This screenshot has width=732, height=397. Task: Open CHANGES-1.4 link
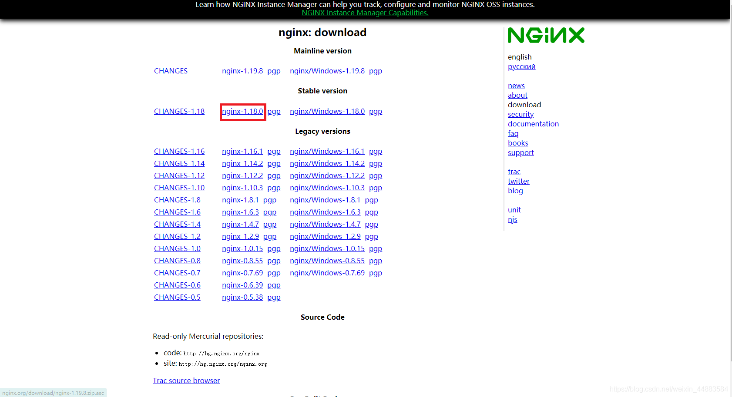click(x=177, y=224)
